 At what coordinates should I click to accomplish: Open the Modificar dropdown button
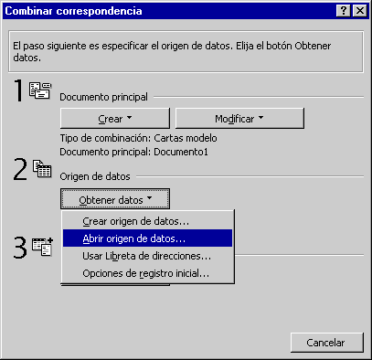(x=239, y=118)
